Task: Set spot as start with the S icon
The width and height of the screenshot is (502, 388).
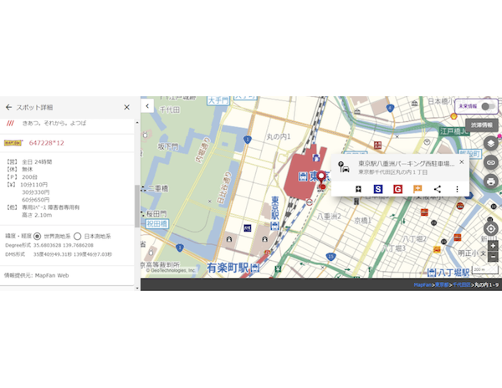Action: [378, 189]
